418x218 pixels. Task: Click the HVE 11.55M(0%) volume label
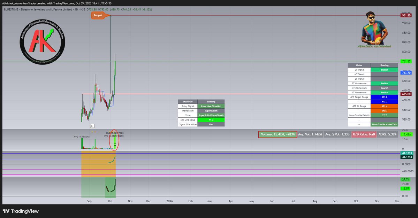[x=82, y=137]
